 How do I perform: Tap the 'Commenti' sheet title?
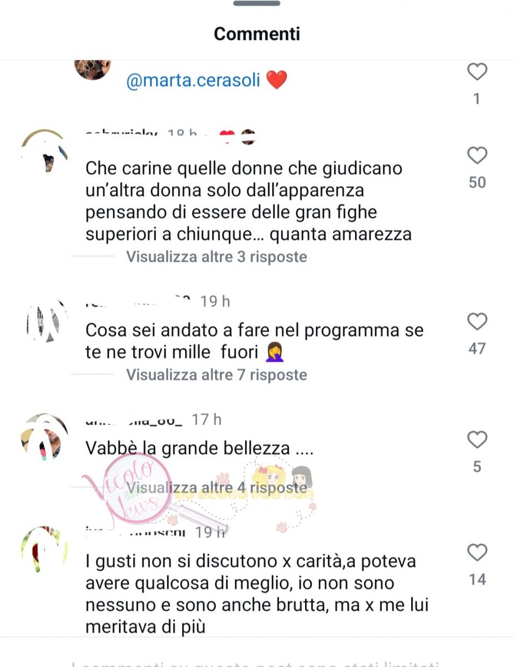[257, 33]
